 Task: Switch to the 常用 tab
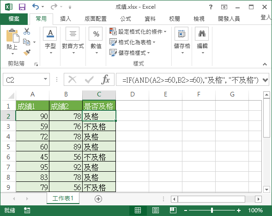pyautogui.click(x=41, y=19)
